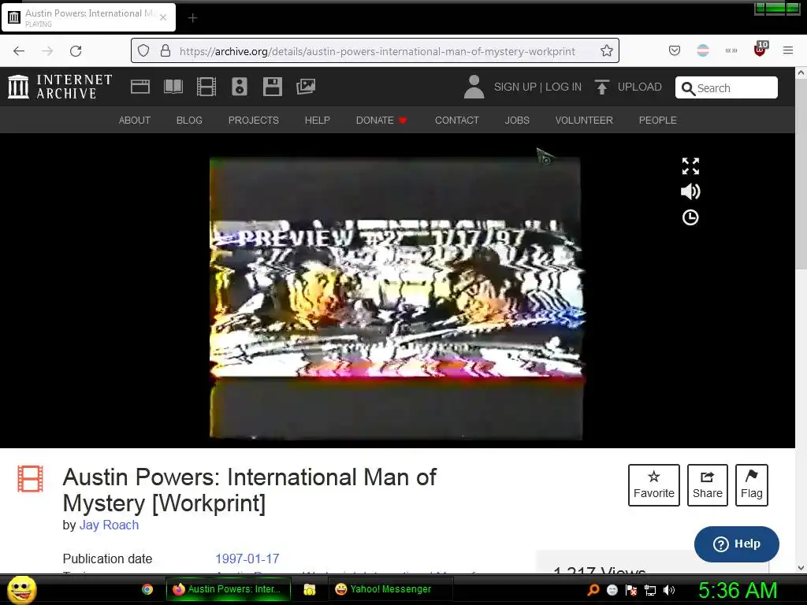Click the taskbar clock 5:36 AM
Image resolution: width=807 pixels, height=605 pixels.
pos(738,590)
